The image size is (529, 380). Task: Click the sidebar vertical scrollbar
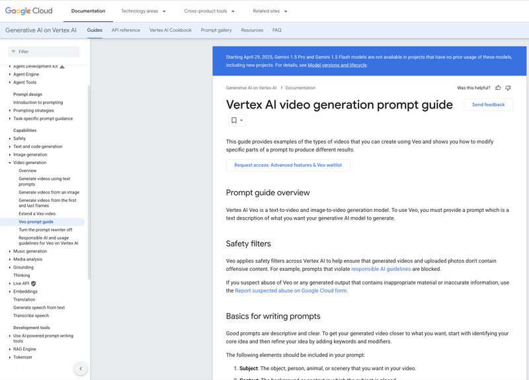[x=89, y=183]
